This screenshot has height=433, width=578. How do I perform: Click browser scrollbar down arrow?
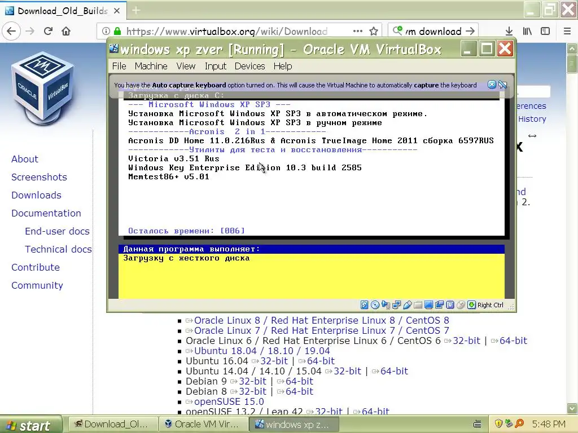572,408
